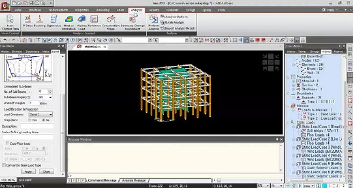This screenshot has width=353, height=188.
Task: Click the Apply button
Action: click(x=28, y=171)
